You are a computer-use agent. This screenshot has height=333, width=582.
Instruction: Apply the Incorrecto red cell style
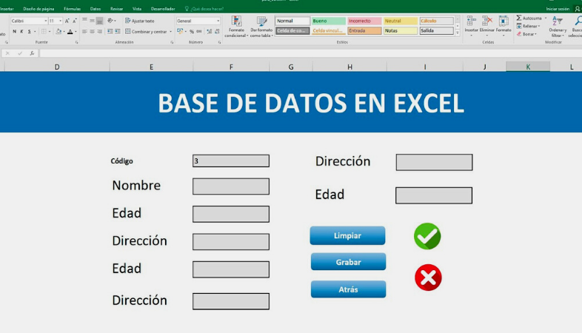coord(364,21)
